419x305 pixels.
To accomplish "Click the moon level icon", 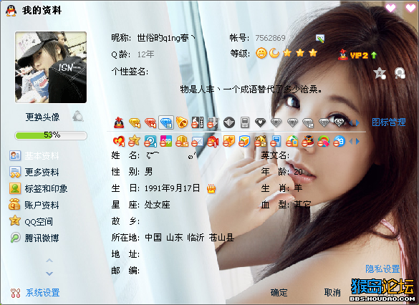I will 274,53.
